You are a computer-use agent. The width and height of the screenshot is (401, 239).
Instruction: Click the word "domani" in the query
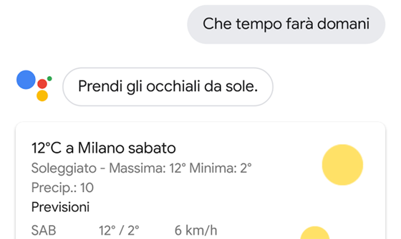[x=342, y=24]
